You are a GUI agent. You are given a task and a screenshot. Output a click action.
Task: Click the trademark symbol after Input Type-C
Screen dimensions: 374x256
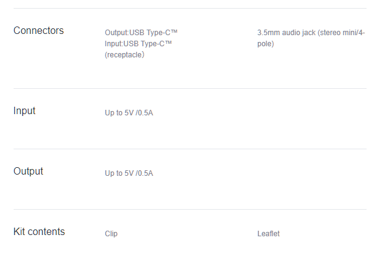point(168,43)
